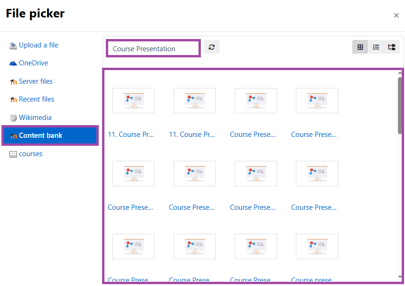Image resolution: width=405 pixels, height=286 pixels.
Task: Open the Upload a file repository
Action: click(33, 45)
